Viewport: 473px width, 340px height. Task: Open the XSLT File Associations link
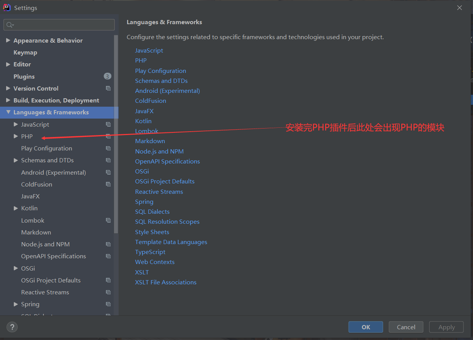pos(166,282)
